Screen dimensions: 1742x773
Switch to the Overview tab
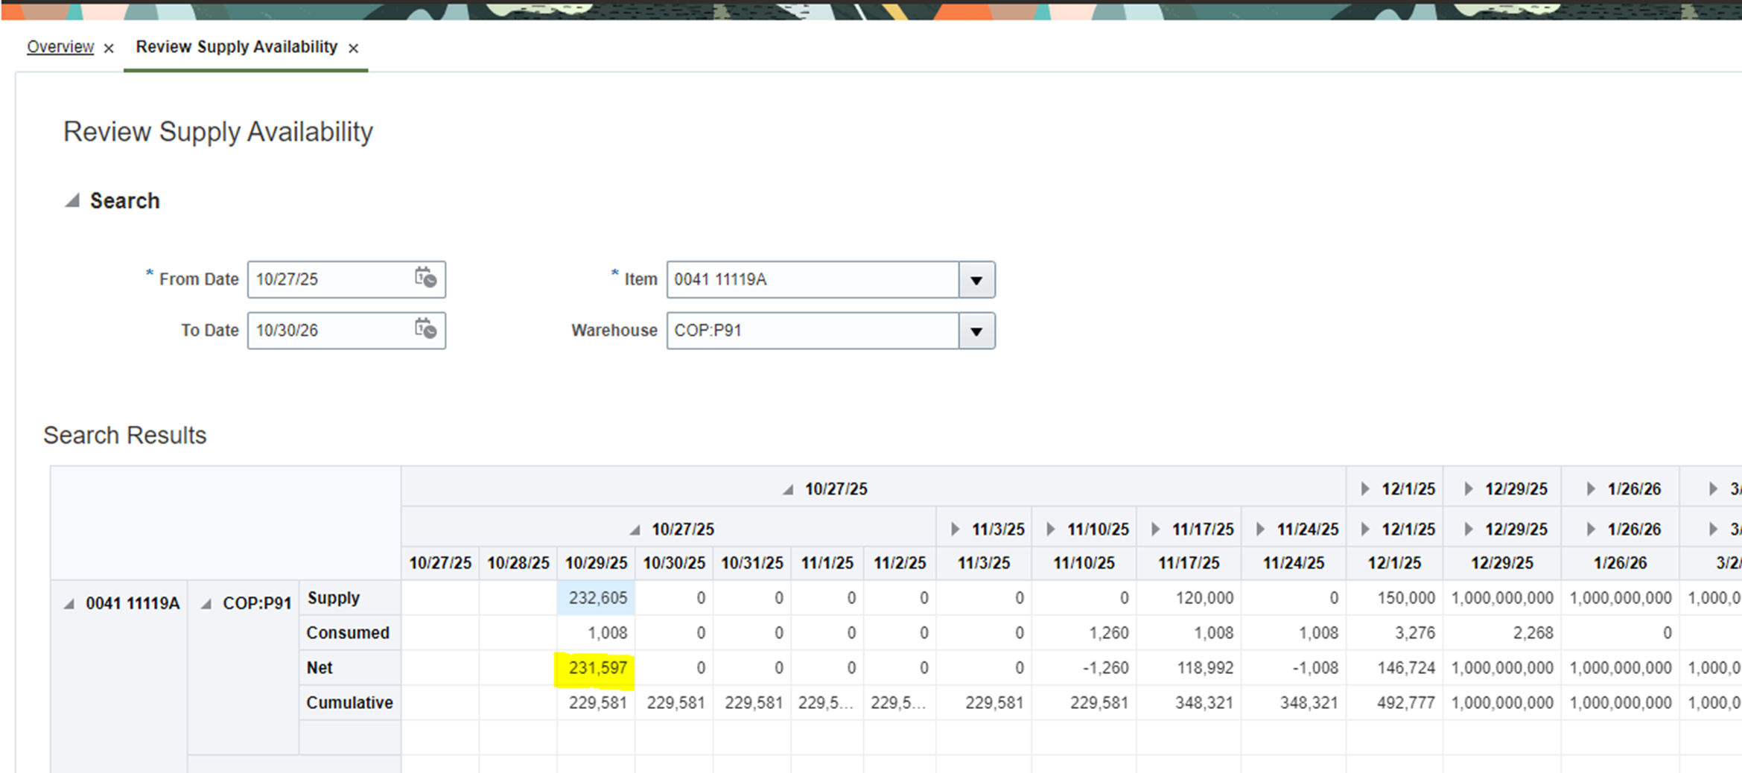pos(60,47)
